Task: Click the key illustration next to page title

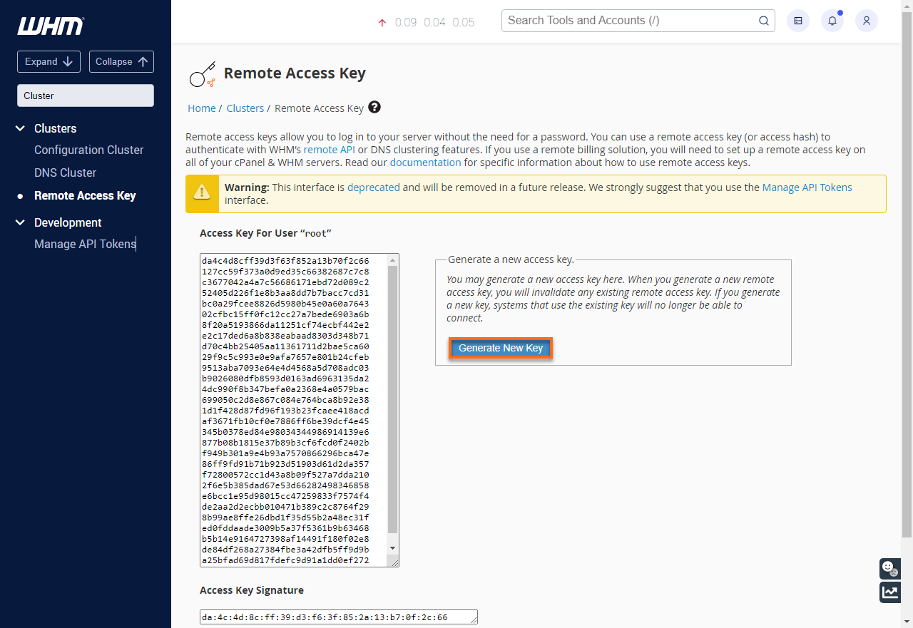Action: pyautogui.click(x=202, y=73)
